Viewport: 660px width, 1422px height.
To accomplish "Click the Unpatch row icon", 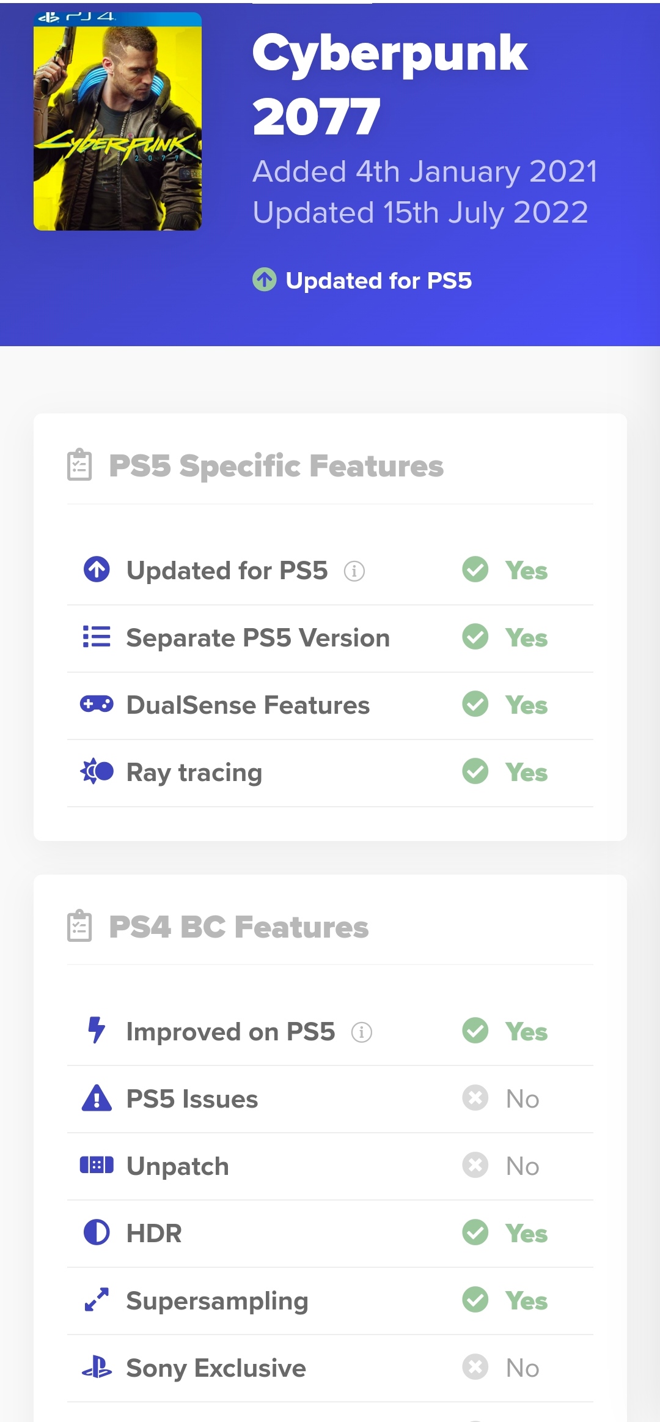I will click(97, 1165).
